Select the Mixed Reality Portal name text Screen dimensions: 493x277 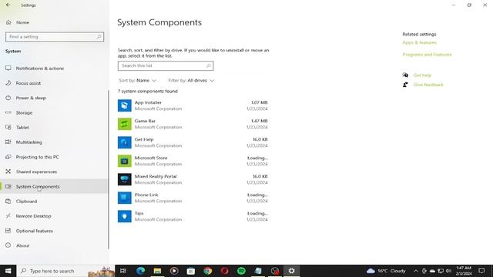pos(156,176)
